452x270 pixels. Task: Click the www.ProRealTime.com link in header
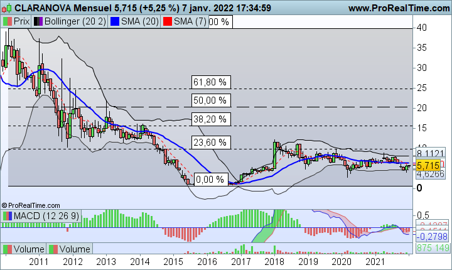(x=399, y=8)
